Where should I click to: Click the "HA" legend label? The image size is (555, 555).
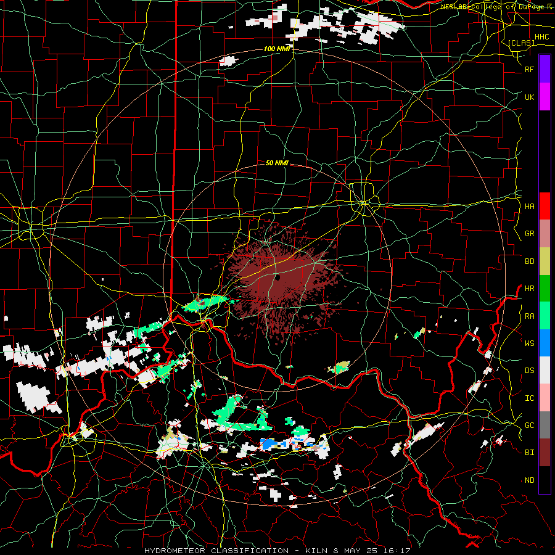[x=529, y=206]
